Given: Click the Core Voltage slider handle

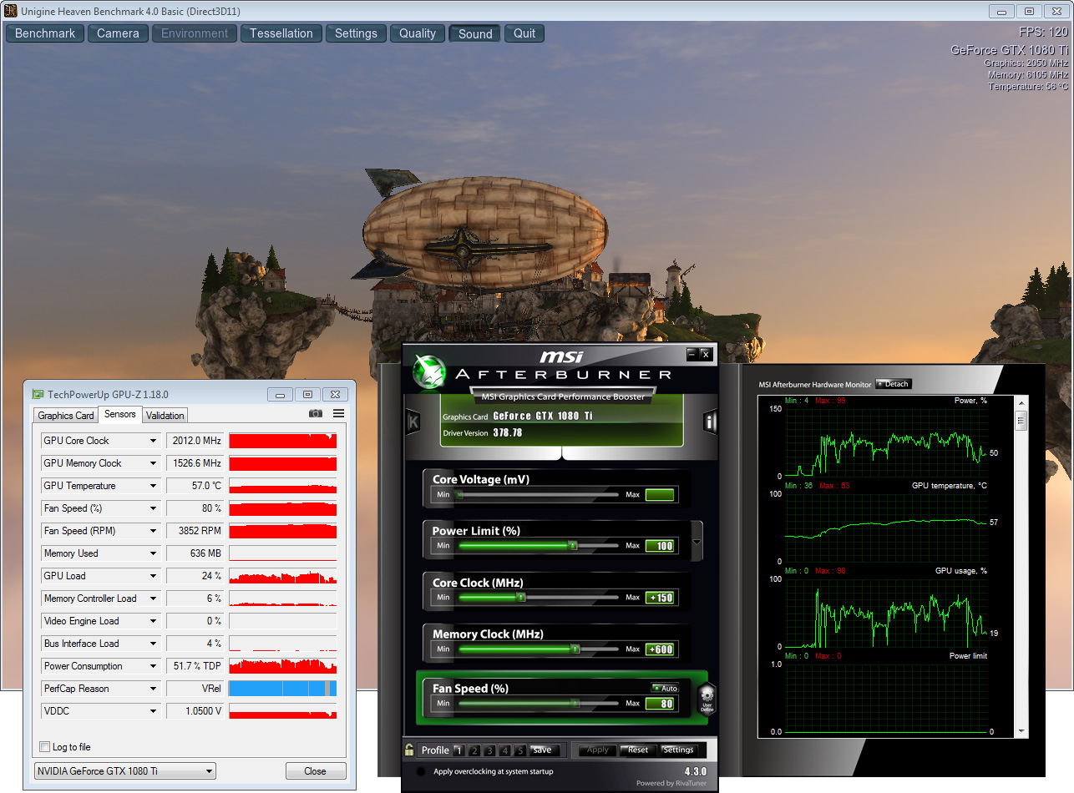Looking at the screenshot, I should coord(458,494).
